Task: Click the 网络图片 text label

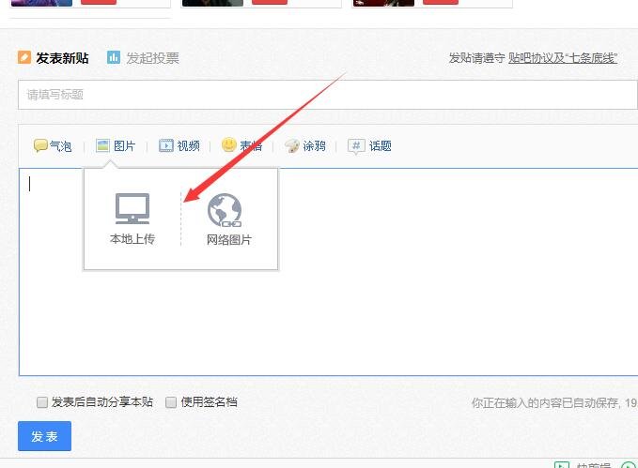Action: pos(228,240)
